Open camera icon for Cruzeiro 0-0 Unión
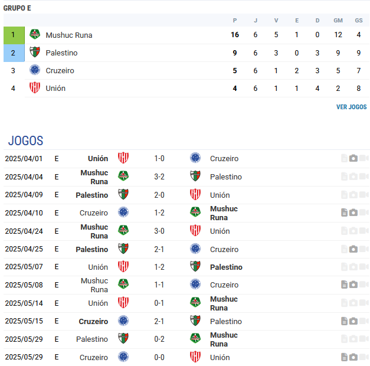Viewport: 370px width, 366px height. [353, 357]
